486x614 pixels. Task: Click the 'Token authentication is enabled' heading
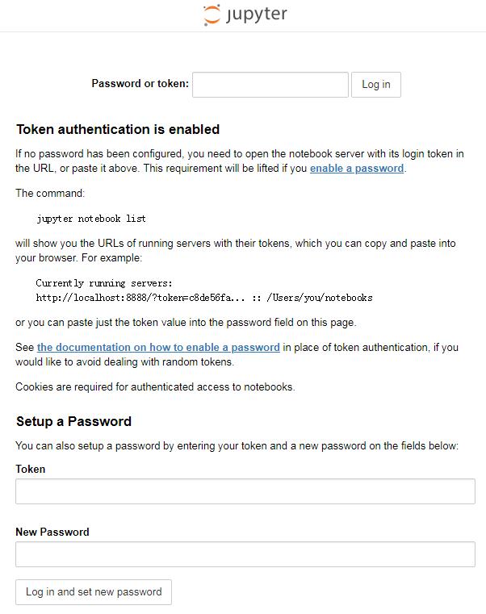pyautogui.click(x=118, y=129)
